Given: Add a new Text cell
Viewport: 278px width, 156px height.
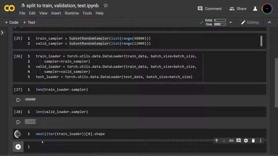Looking at the screenshot, I should pyautogui.click(x=29, y=23).
